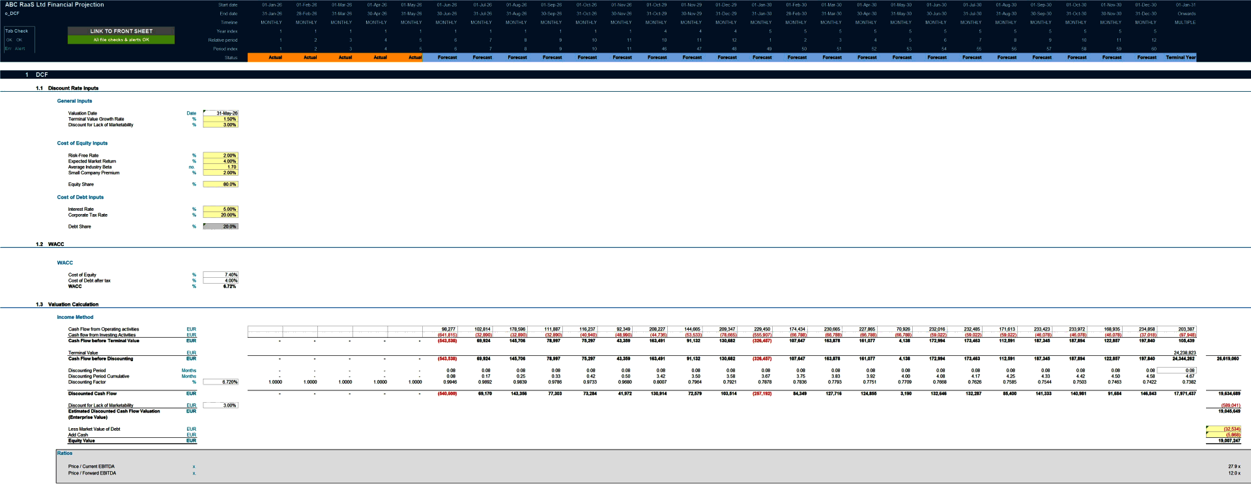Select the 'Tab Check' label cell

click(17, 31)
